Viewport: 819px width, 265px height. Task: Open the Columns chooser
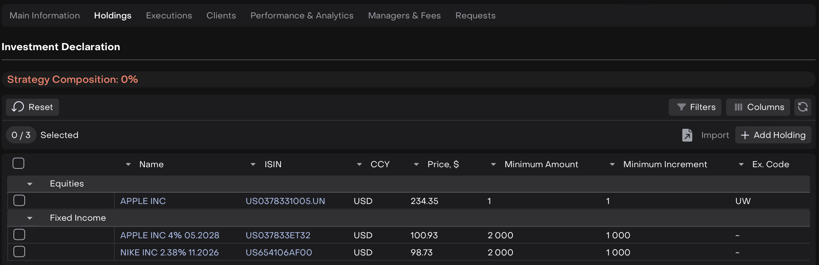tap(757, 107)
